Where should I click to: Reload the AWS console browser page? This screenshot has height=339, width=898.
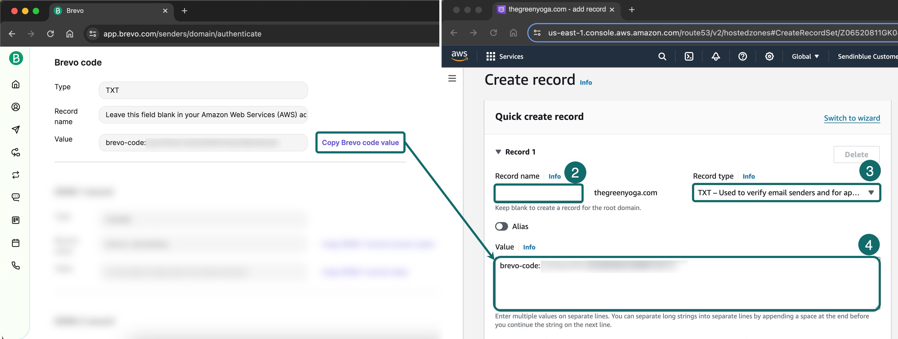coord(493,33)
